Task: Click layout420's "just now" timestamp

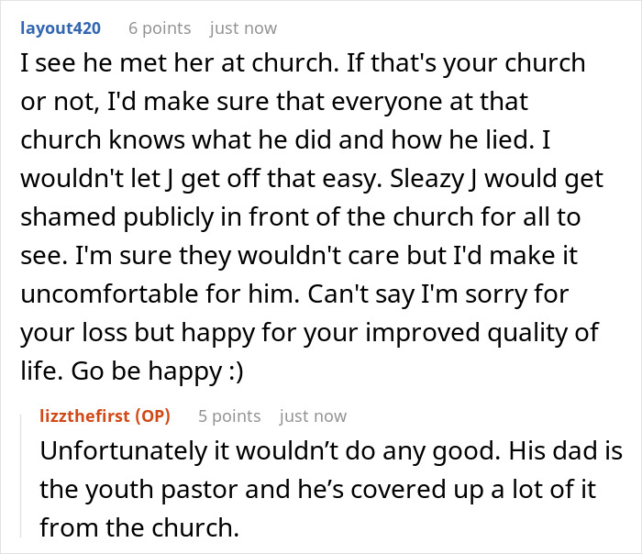Action: click(243, 28)
